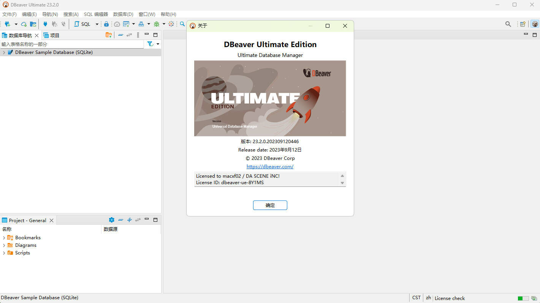Click the orange new folder icon in navigator

[x=109, y=35]
